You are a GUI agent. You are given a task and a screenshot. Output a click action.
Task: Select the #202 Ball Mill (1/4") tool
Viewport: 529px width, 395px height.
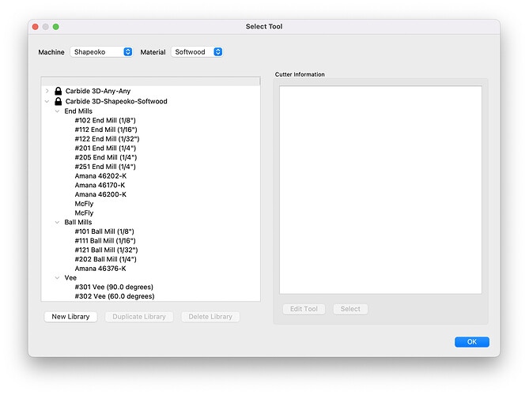point(106,259)
